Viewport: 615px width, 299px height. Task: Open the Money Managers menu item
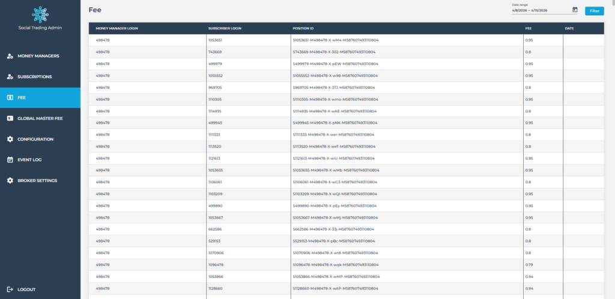pyautogui.click(x=38, y=56)
